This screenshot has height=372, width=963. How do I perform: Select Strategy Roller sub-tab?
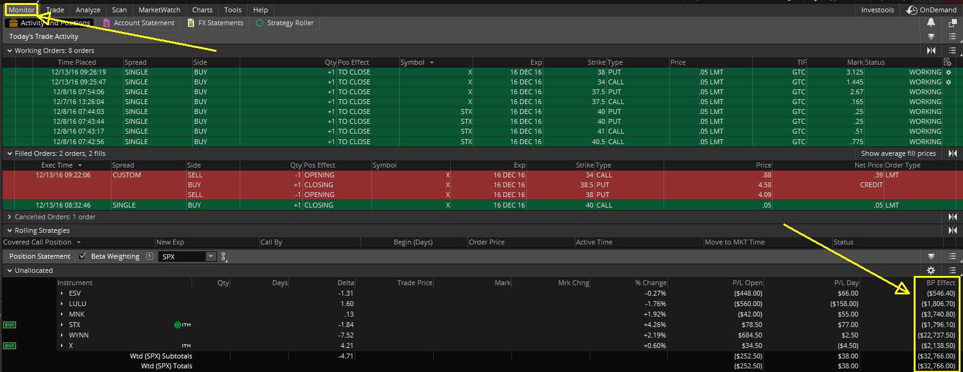285,23
